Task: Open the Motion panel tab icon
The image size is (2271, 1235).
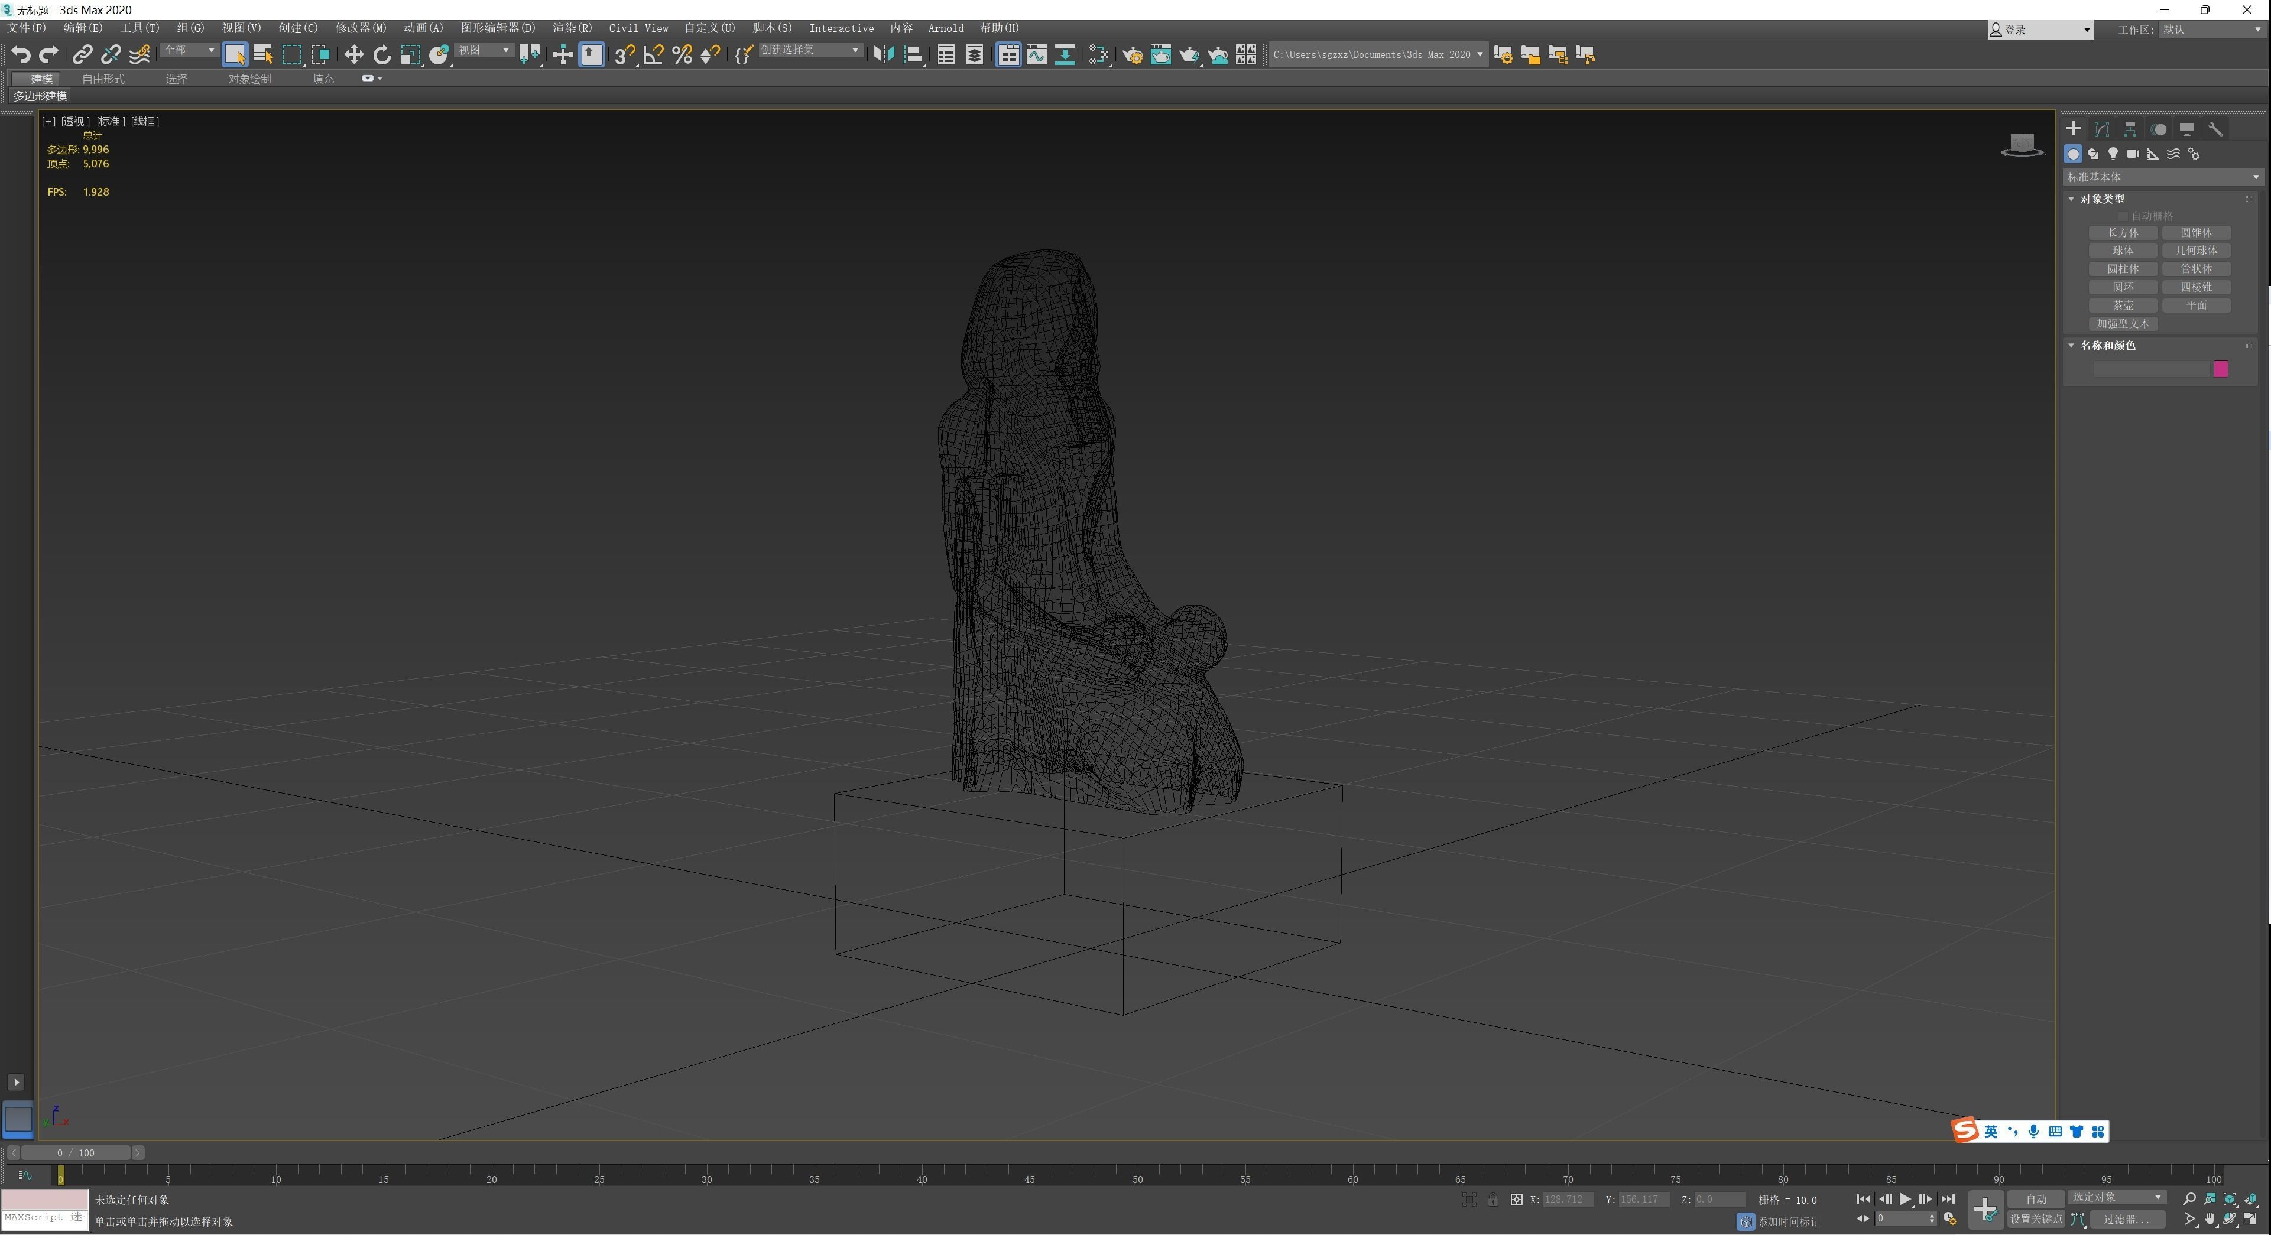Action: point(2158,129)
